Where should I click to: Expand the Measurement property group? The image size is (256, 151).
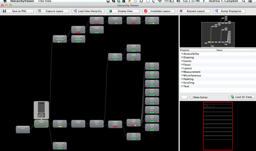tap(182, 72)
